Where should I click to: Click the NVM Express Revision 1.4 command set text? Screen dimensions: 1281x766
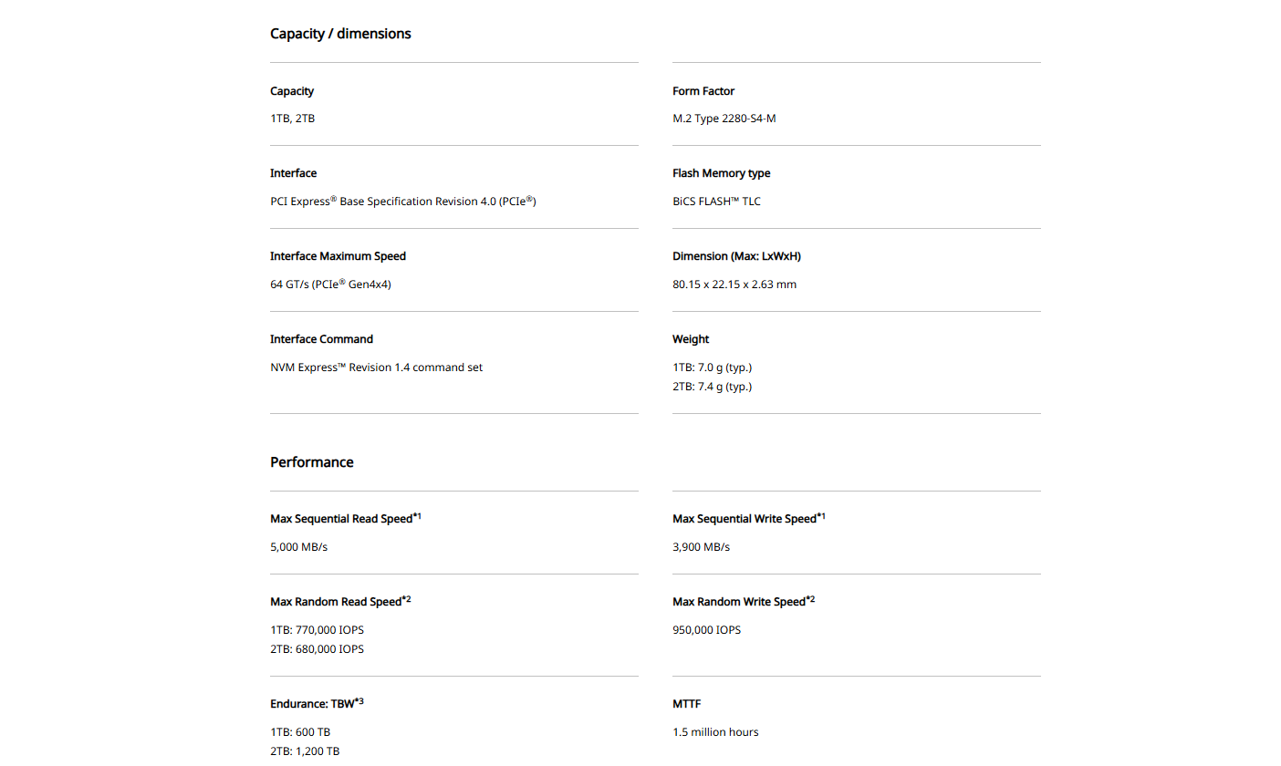coord(376,367)
